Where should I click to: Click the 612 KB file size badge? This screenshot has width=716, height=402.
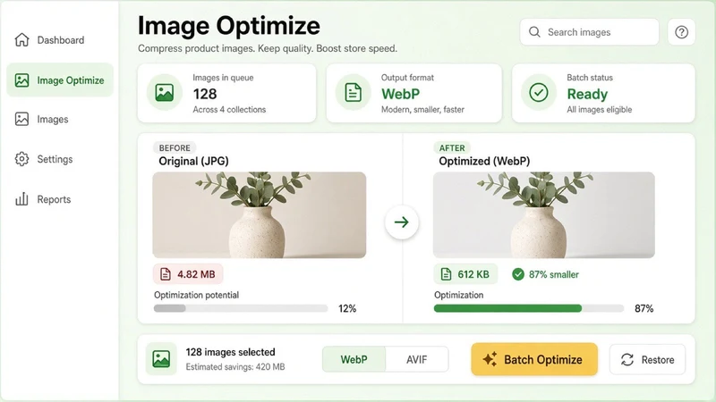click(x=465, y=274)
